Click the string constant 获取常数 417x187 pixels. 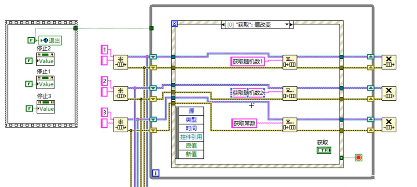(244, 123)
